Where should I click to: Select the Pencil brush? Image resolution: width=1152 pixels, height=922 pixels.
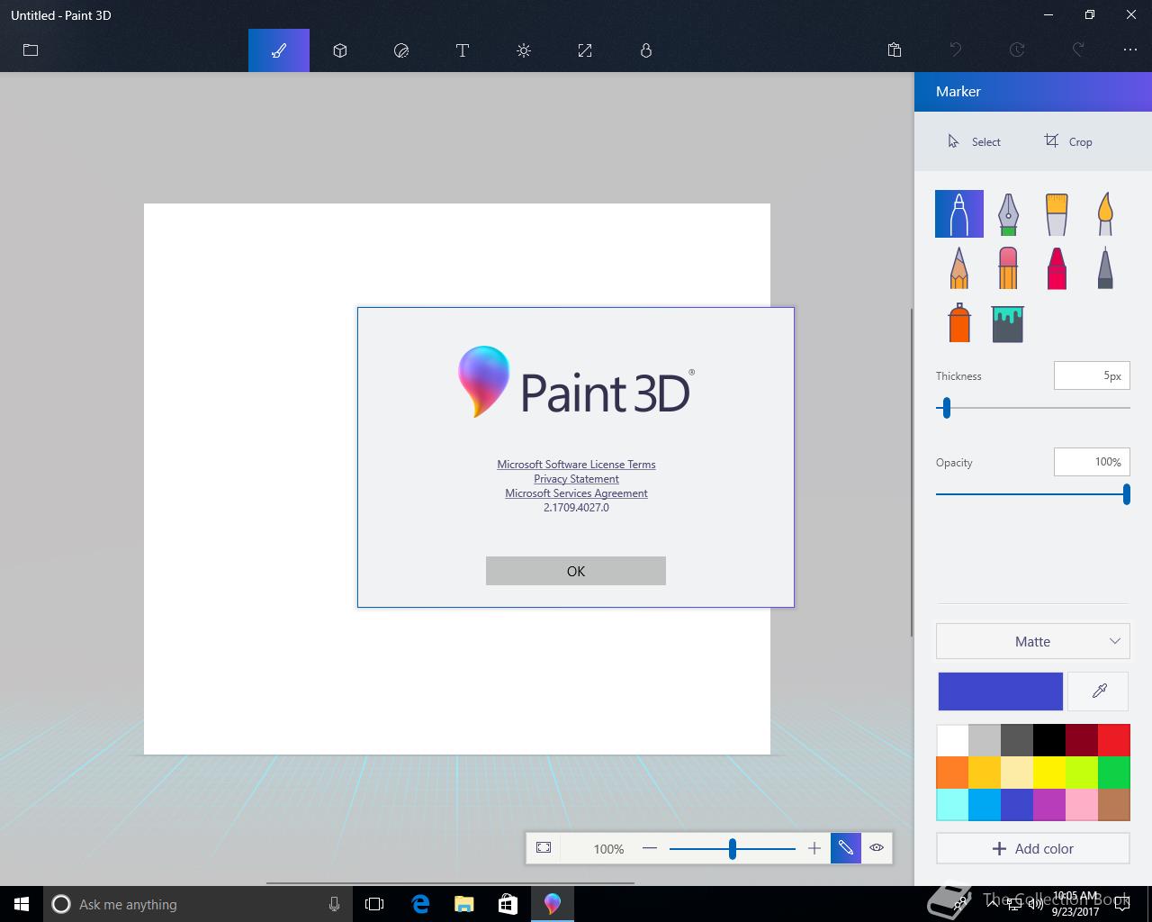959,267
